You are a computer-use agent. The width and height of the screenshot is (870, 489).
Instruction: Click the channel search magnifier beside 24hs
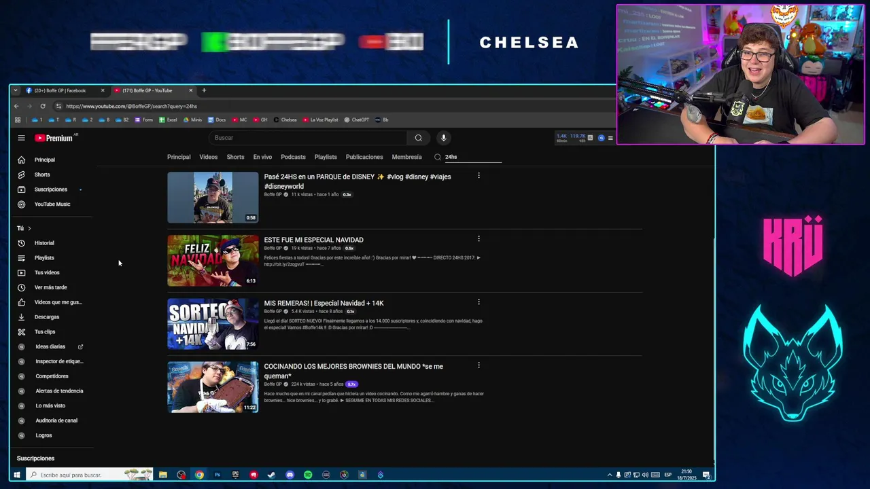point(438,157)
